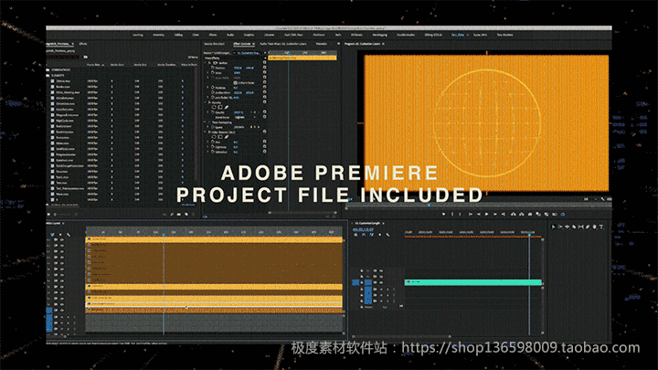Viewport: 658px width, 370px height.
Task: Collapse the Color Balance effect
Action: click(x=206, y=132)
